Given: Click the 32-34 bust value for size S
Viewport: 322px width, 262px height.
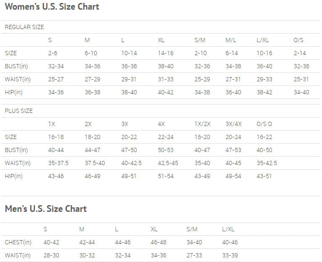Looking at the screenshot, I should click(56, 66).
